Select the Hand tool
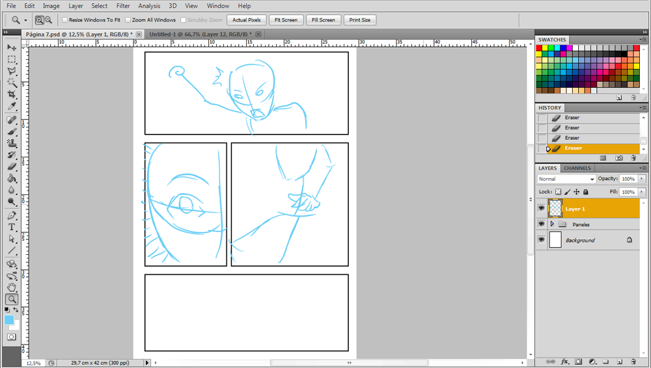The image size is (651, 368). tap(12, 287)
